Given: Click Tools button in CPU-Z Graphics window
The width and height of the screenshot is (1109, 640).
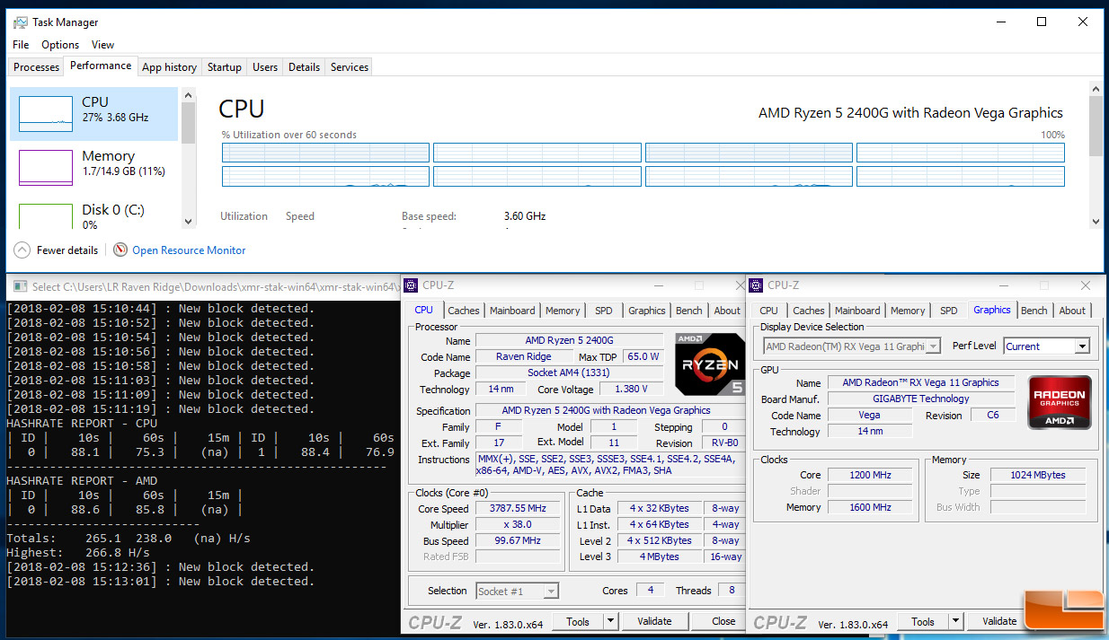Looking at the screenshot, I should click(923, 621).
